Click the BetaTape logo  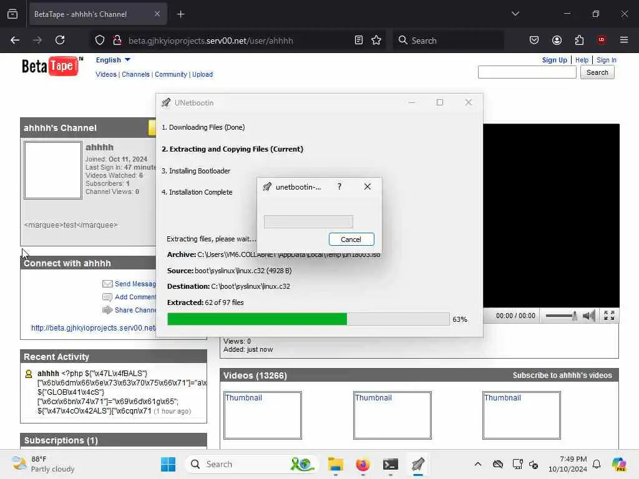coord(52,66)
